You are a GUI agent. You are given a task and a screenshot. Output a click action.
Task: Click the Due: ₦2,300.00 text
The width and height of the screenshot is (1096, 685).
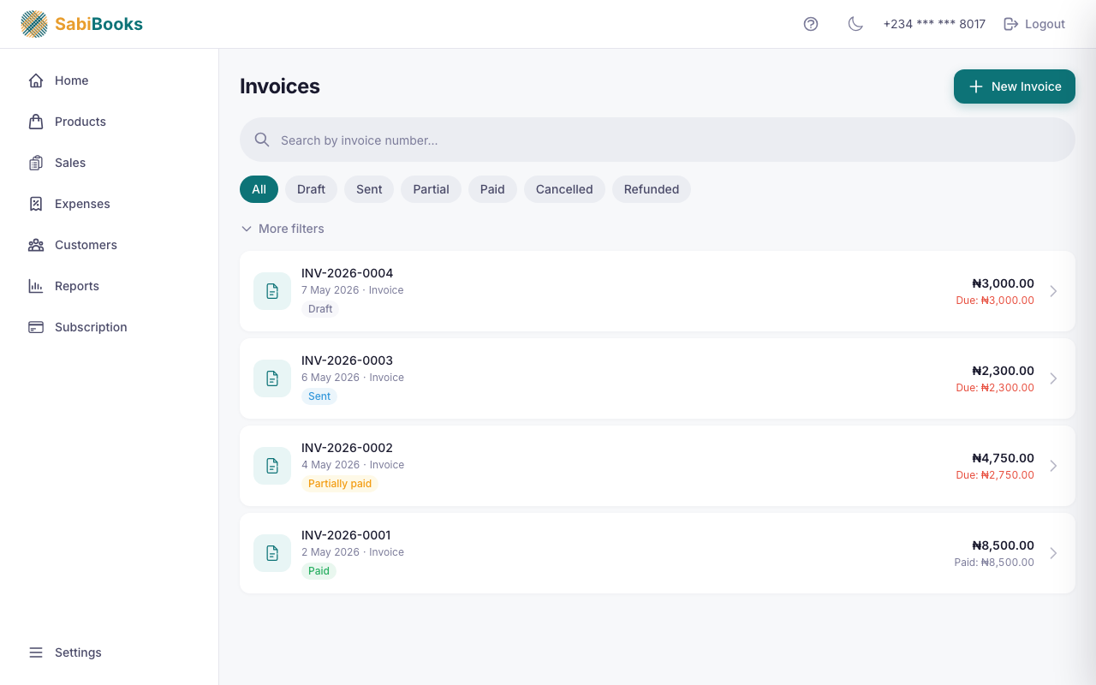tap(995, 388)
